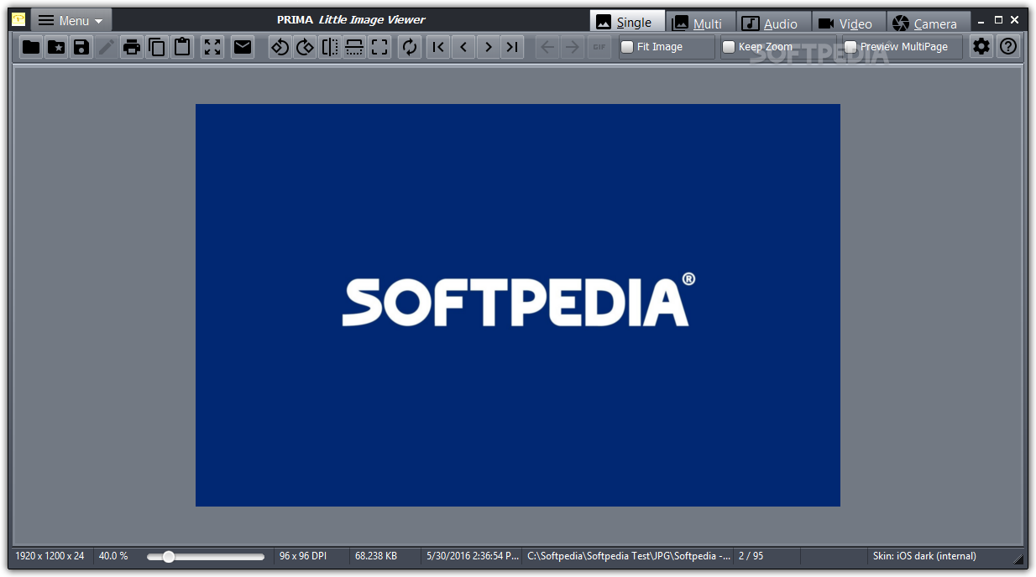
Task: Open help with the question mark icon
Action: tap(1008, 47)
